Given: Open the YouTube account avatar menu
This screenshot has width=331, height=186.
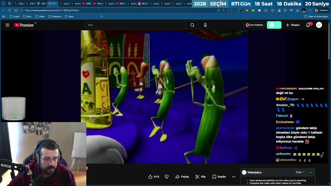Looking at the screenshot, I should (319, 25).
